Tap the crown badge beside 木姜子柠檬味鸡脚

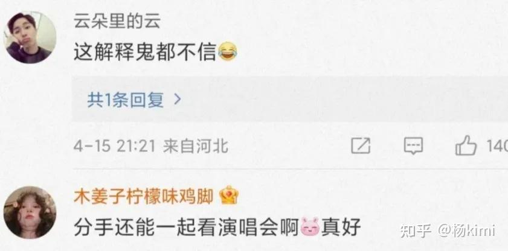229,195
